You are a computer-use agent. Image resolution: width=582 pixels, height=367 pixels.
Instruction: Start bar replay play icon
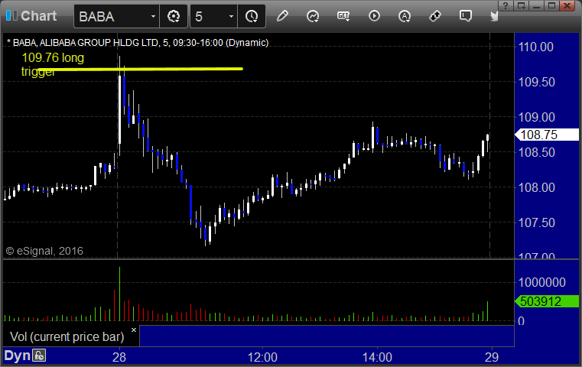click(x=374, y=16)
